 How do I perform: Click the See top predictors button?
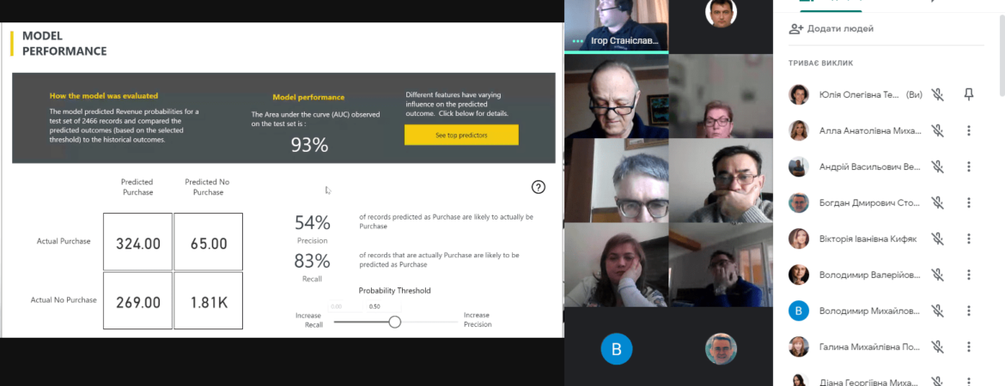pos(461,135)
